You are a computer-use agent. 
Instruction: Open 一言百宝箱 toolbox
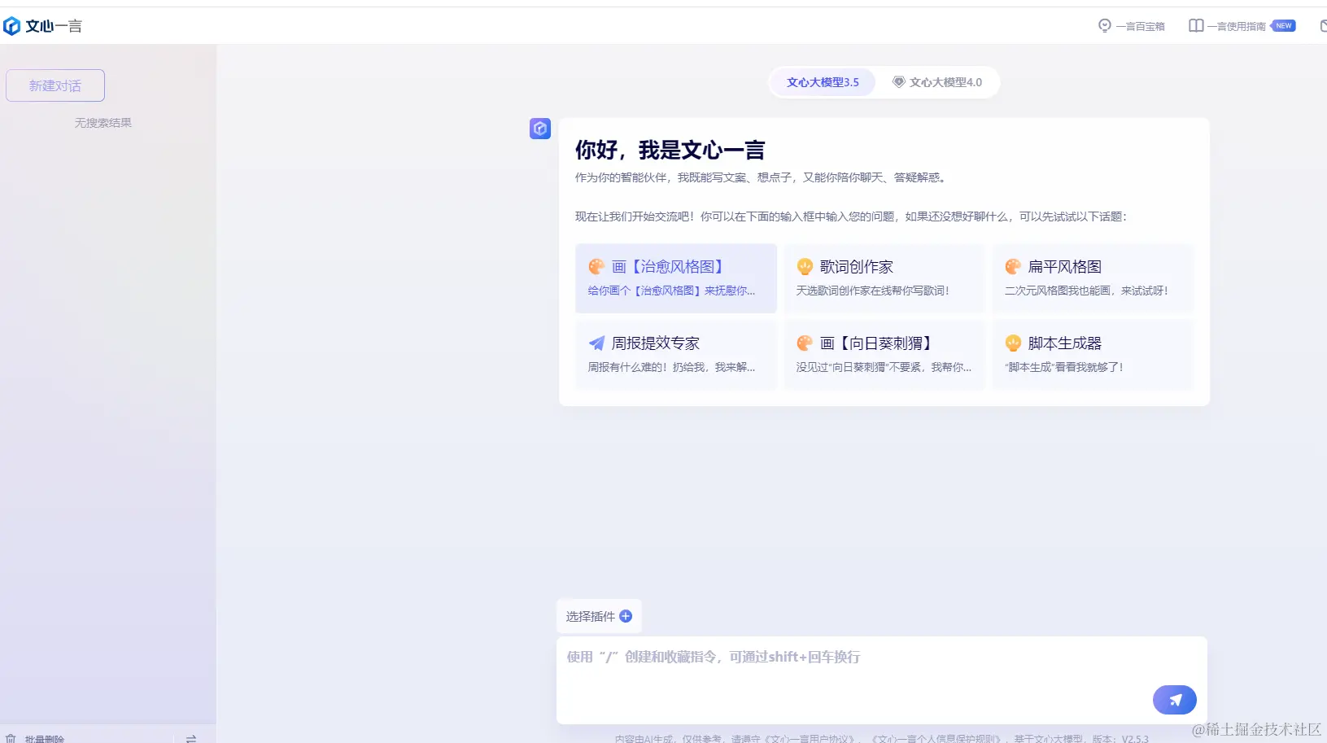(x=1131, y=26)
